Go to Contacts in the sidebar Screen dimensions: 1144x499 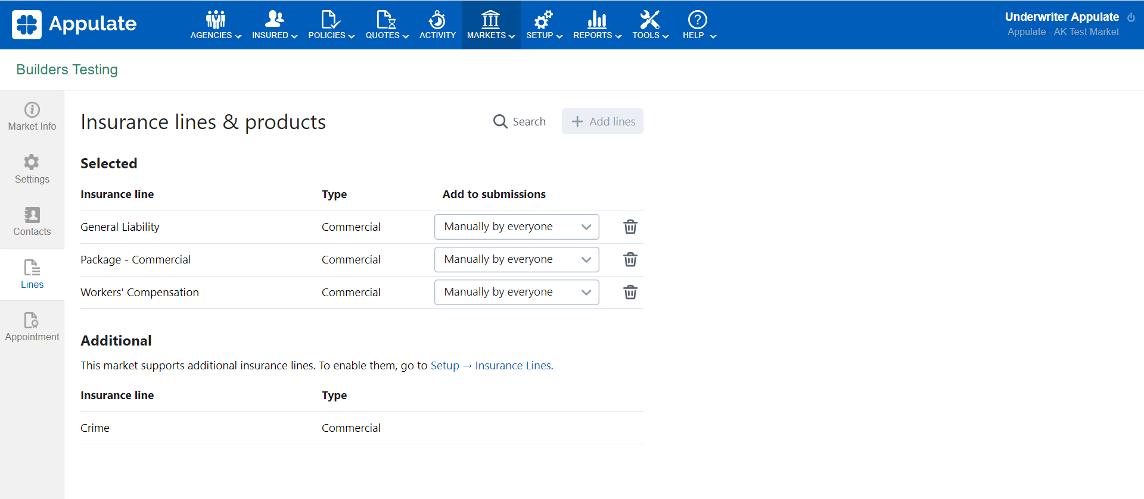(32, 222)
